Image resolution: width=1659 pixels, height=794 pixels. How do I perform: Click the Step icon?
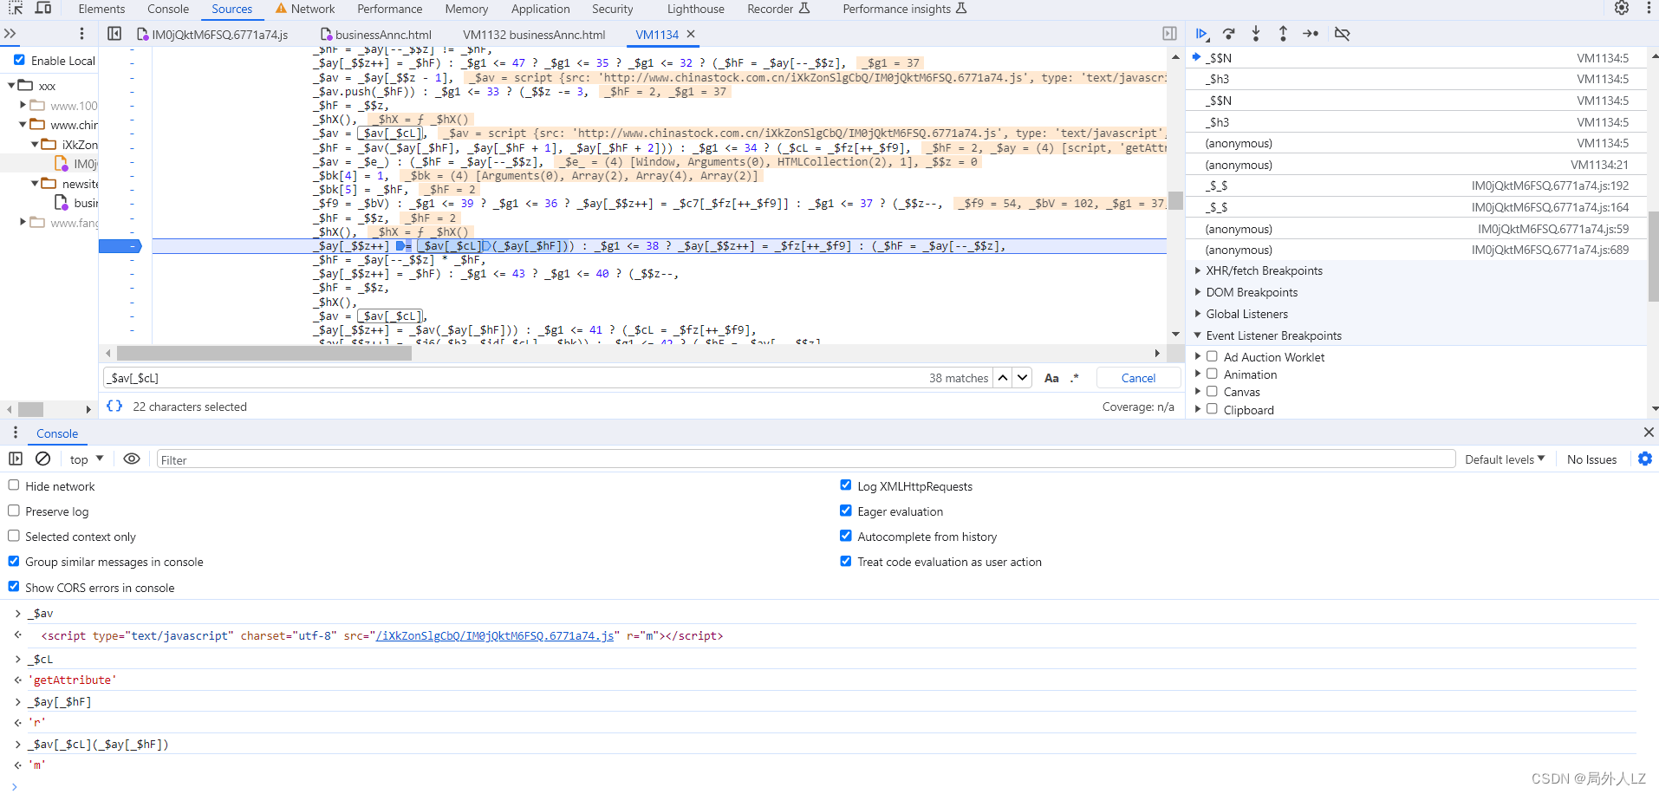coord(1311,34)
